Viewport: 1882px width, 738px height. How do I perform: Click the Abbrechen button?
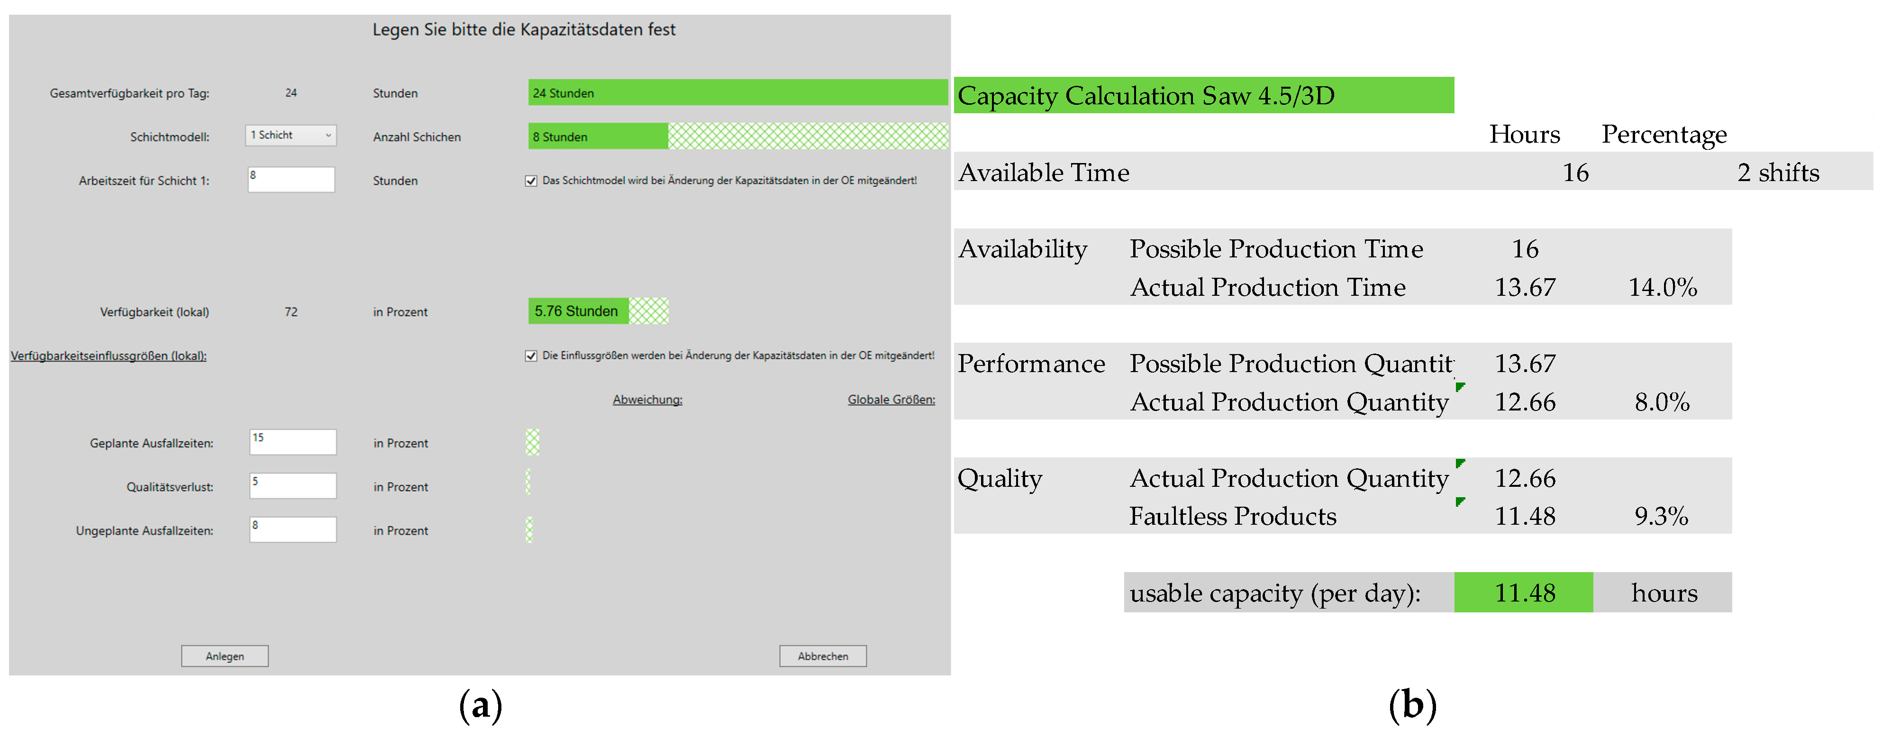click(x=823, y=656)
